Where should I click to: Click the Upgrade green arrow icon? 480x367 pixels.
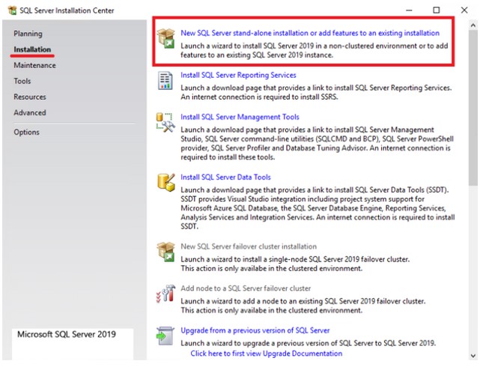coord(165,336)
